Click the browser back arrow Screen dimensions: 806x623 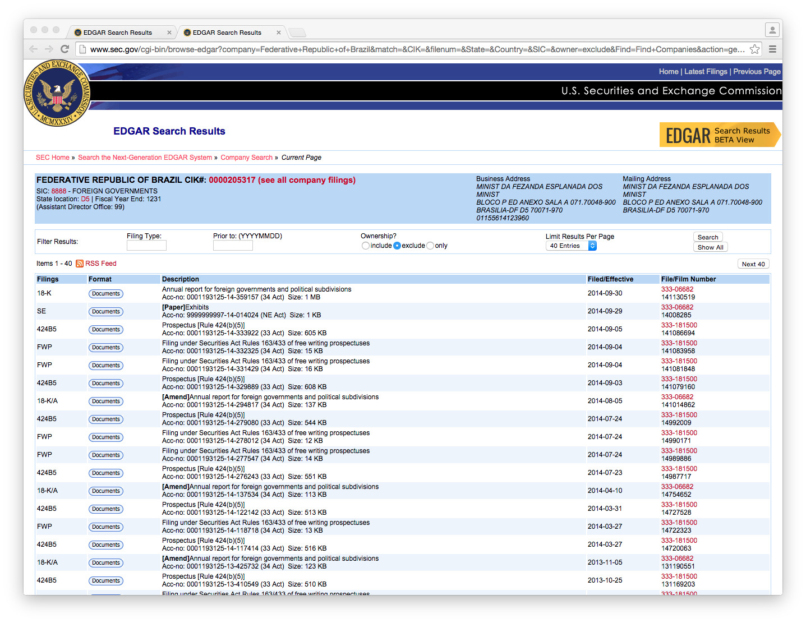[34, 49]
